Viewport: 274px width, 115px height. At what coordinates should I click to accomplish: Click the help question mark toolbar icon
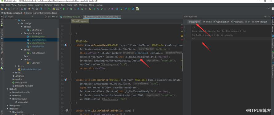click(126, 9)
